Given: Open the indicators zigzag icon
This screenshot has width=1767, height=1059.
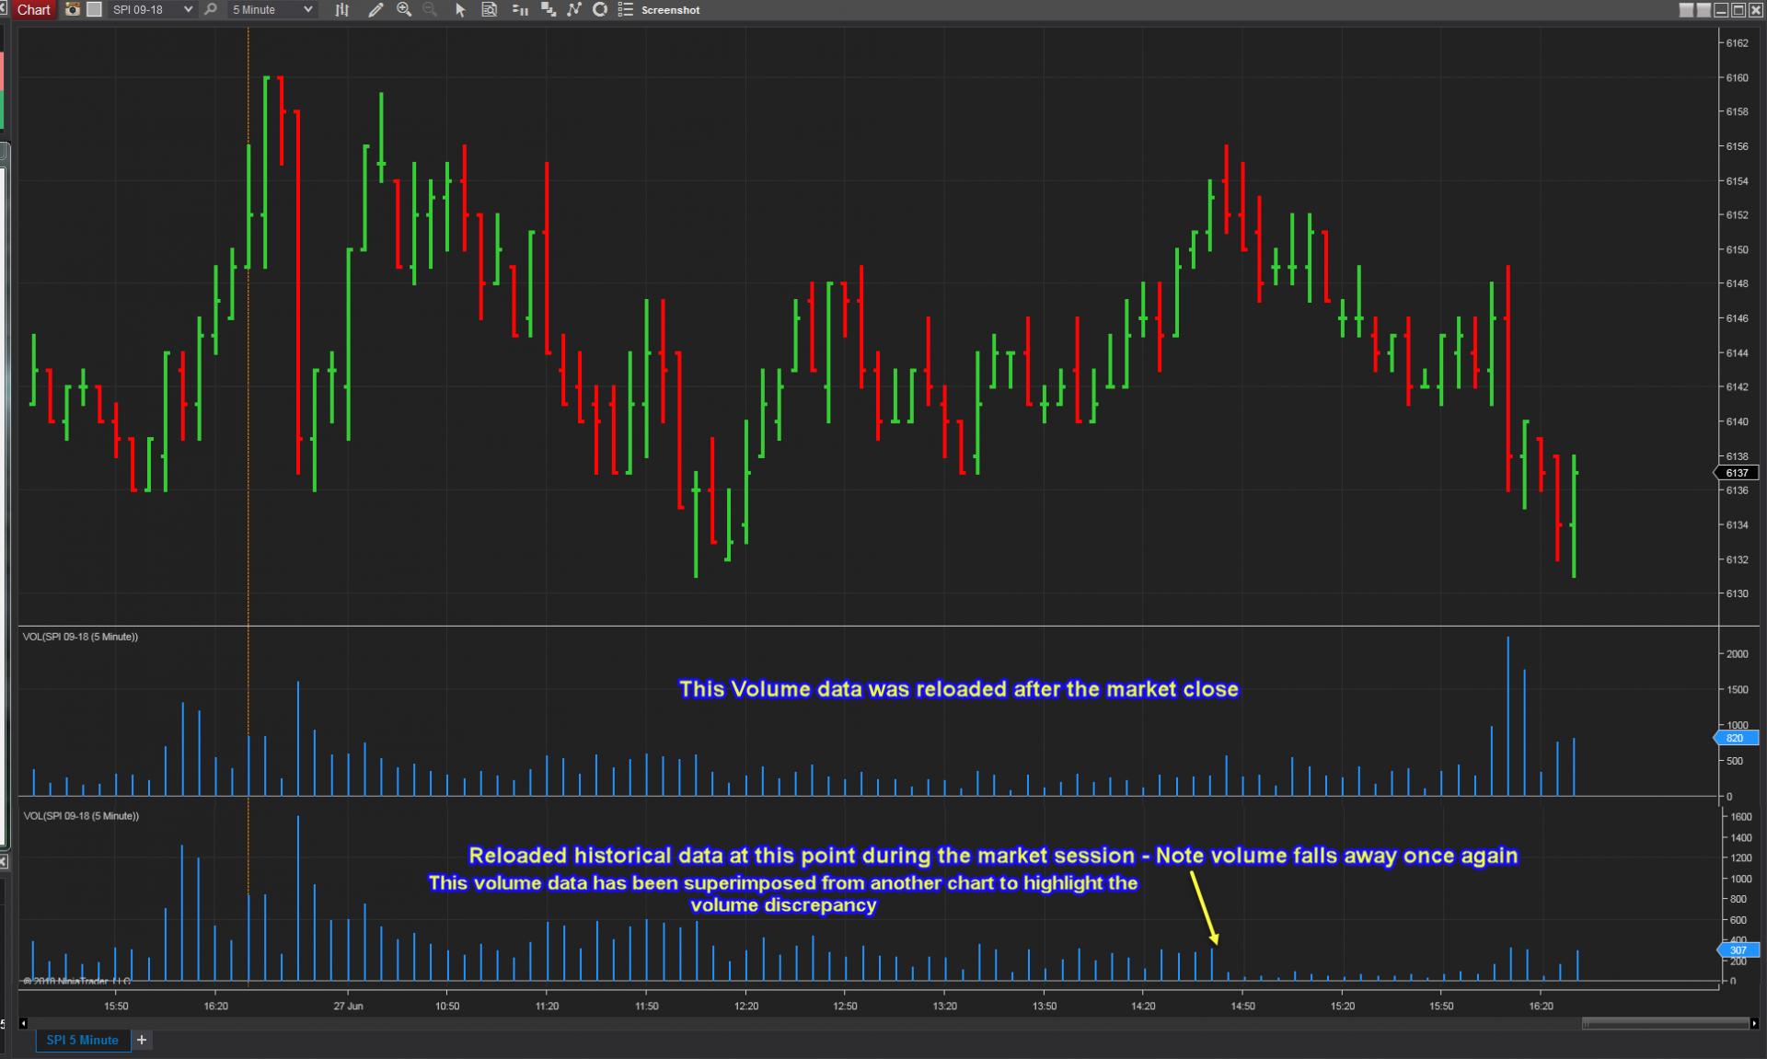Looking at the screenshot, I should coord(574,10).
